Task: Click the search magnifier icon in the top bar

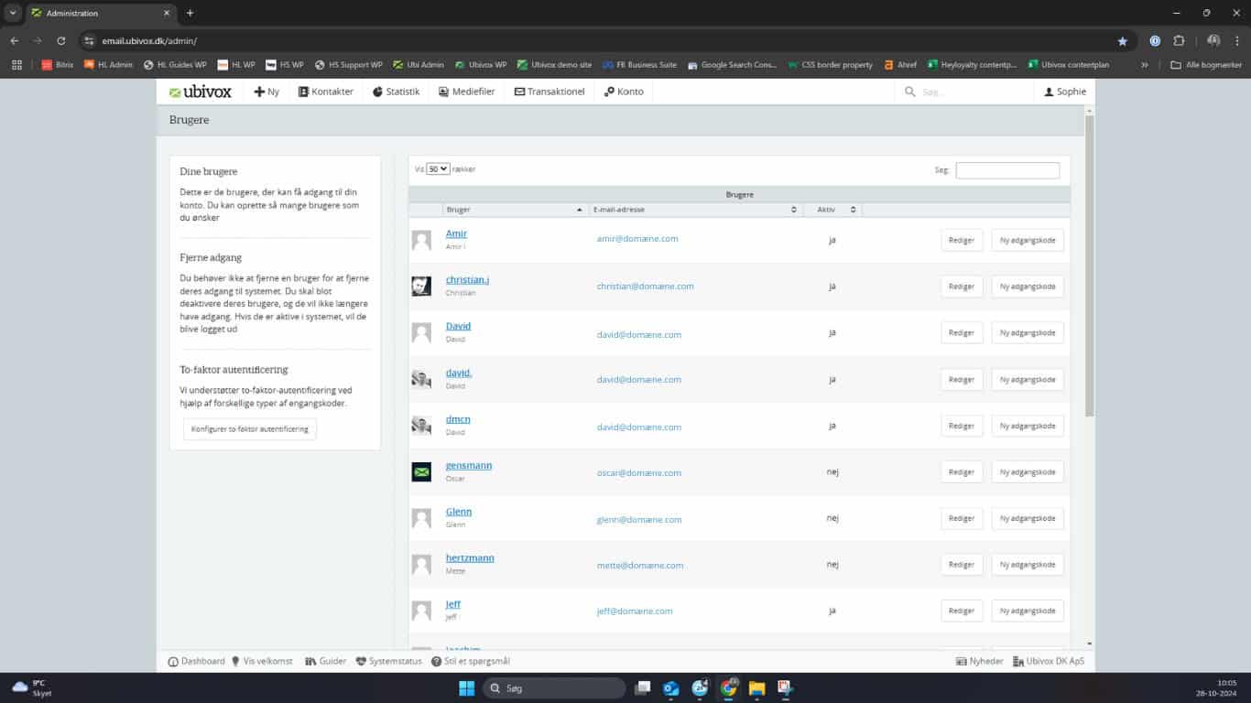Action: coord(909,92)
